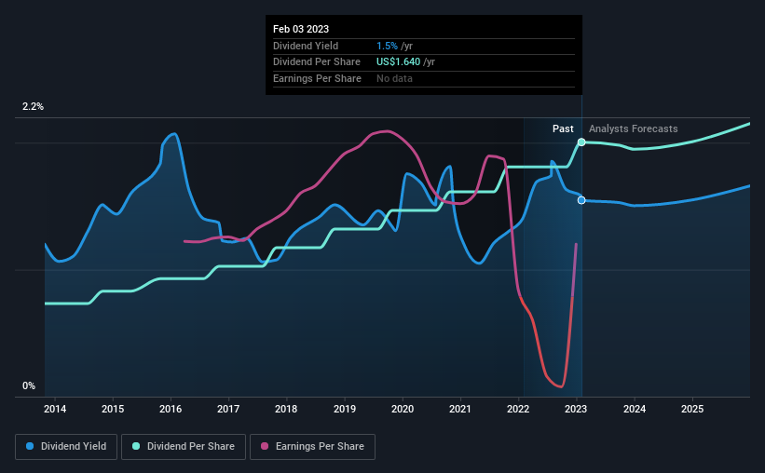This screenshot has width=765, height=473.
Task: Select the teal data point marker at Feb 2023
Action: 581,142
